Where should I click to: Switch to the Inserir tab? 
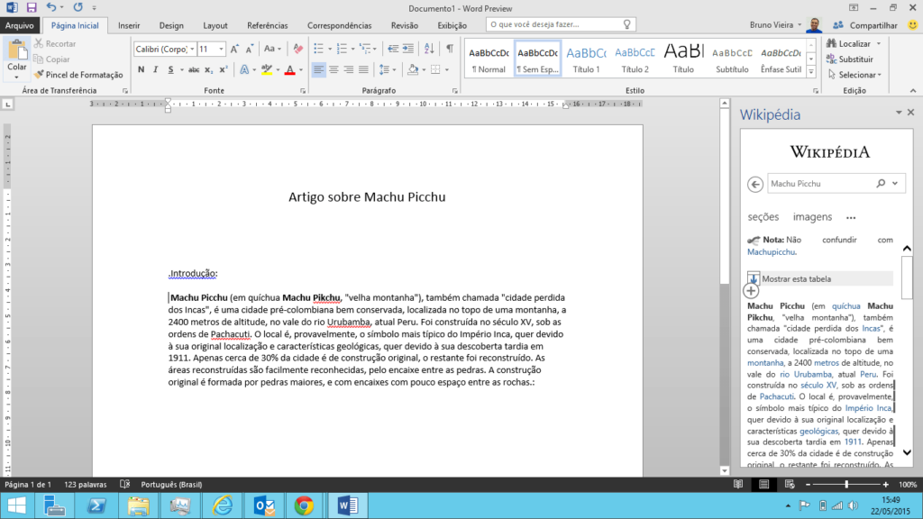coord(129,25)
